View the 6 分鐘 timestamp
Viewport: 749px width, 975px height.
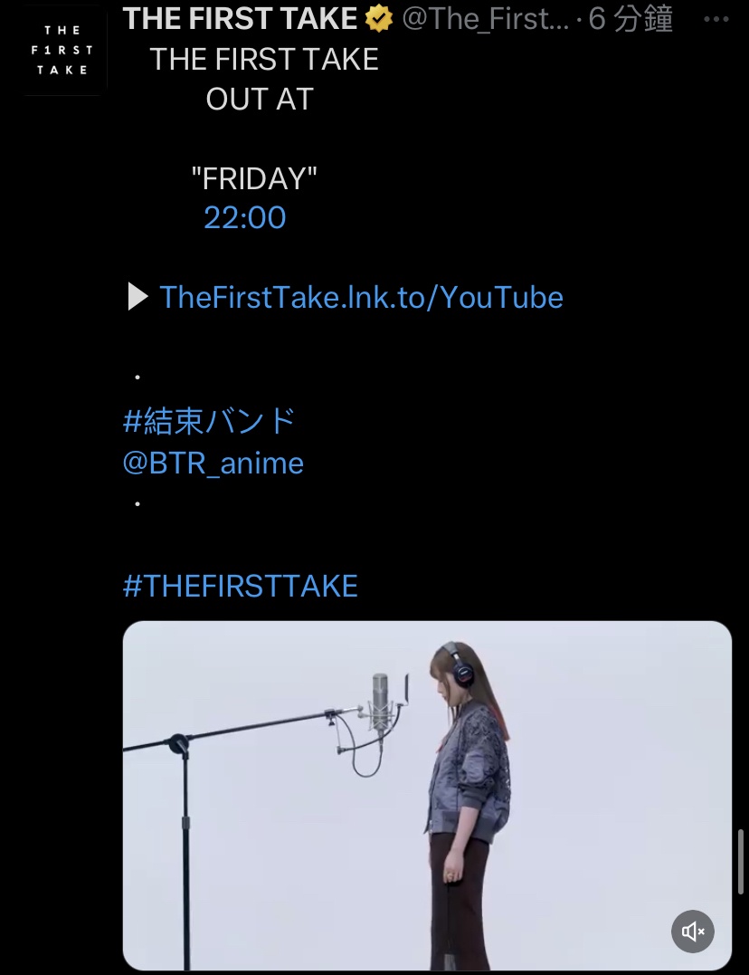[630, 18]
